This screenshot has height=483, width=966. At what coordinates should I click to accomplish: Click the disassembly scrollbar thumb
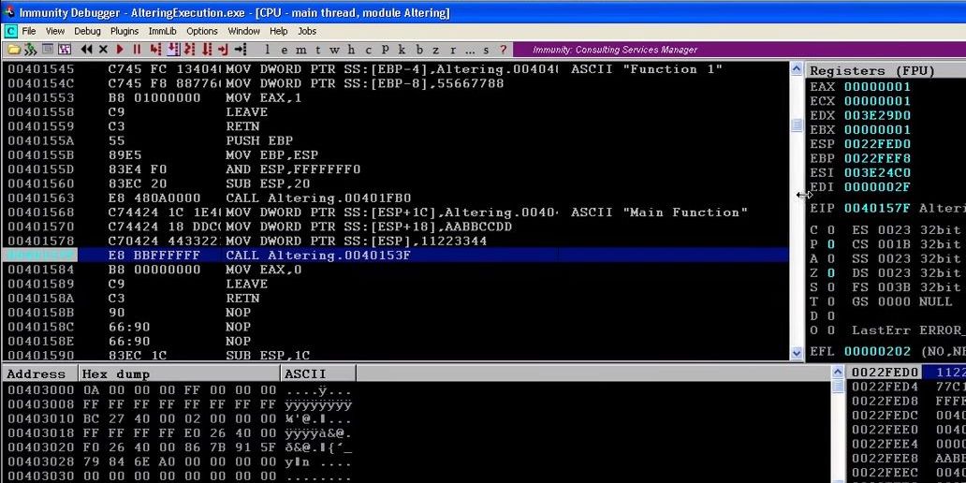pyautogui.click(x=797, y=125)
